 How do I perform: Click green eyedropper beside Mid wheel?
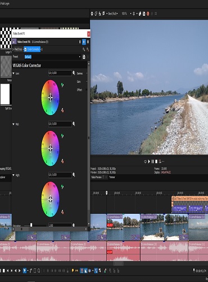62,136
